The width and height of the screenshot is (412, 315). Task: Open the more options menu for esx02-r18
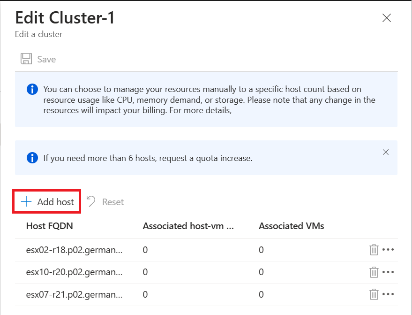tap(388, 249)
